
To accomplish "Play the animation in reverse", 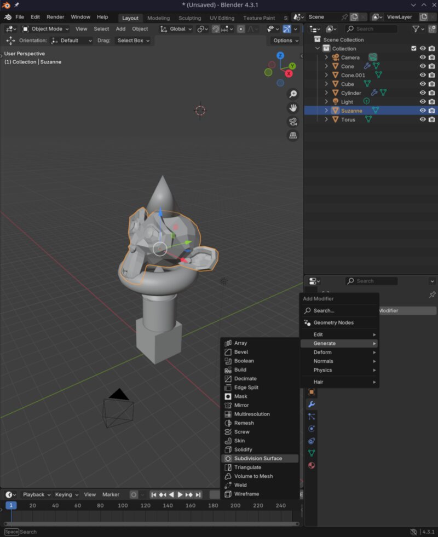I will pyautogui.click(x=171, y=494).
